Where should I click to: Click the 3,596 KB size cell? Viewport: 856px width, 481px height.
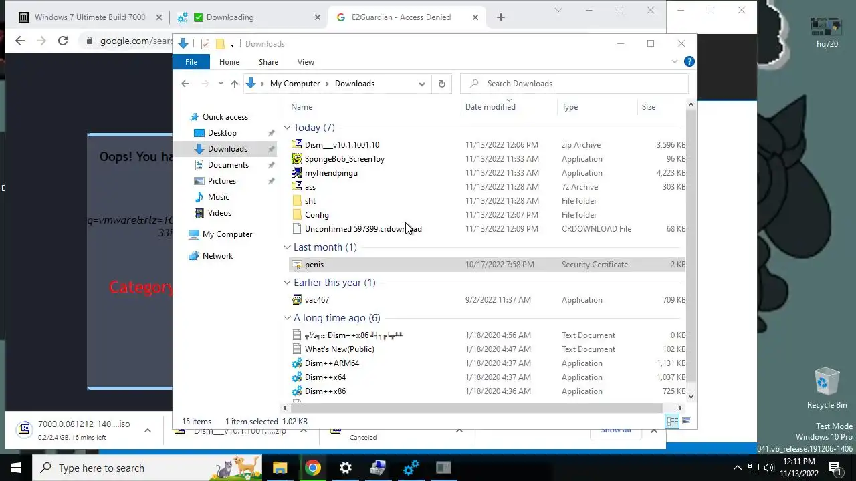[x=671, y=145]
